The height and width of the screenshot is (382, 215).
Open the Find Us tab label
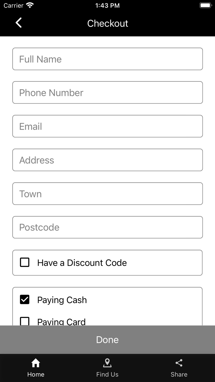(107, 374)
